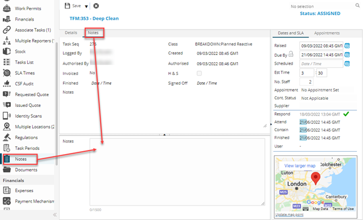Open calendar picker for Raised date
The height and width of the screenshot is (220, 363).
(x=347, y=45)
